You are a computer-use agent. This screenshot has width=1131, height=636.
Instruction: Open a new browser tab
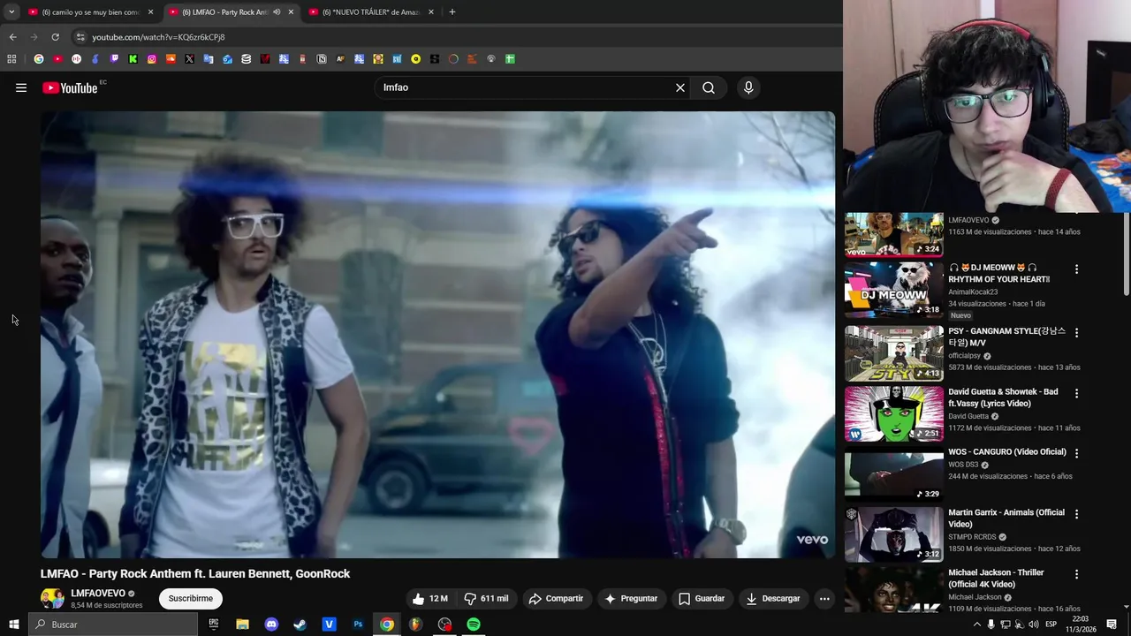click(452, 11)
